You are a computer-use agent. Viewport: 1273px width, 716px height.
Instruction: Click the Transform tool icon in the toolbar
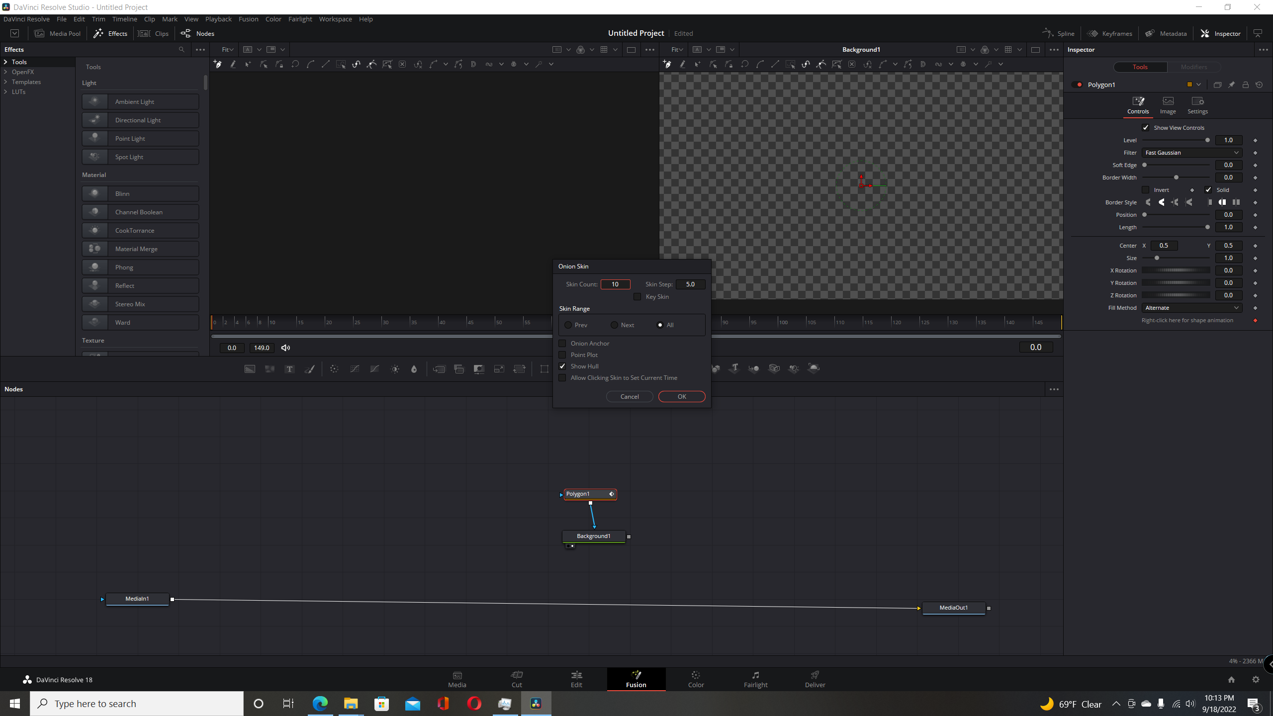pos(519,369)
